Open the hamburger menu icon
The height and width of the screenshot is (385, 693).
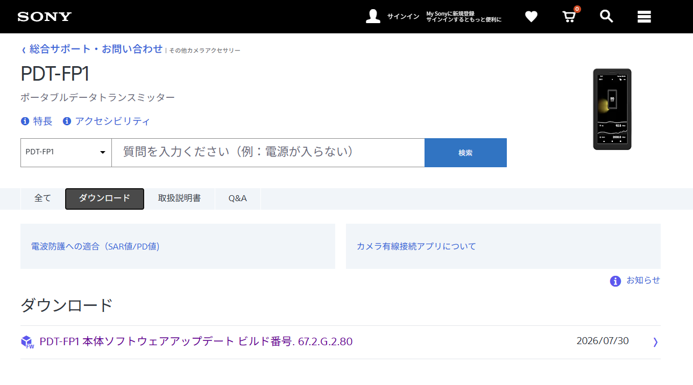tap(644, 17)
